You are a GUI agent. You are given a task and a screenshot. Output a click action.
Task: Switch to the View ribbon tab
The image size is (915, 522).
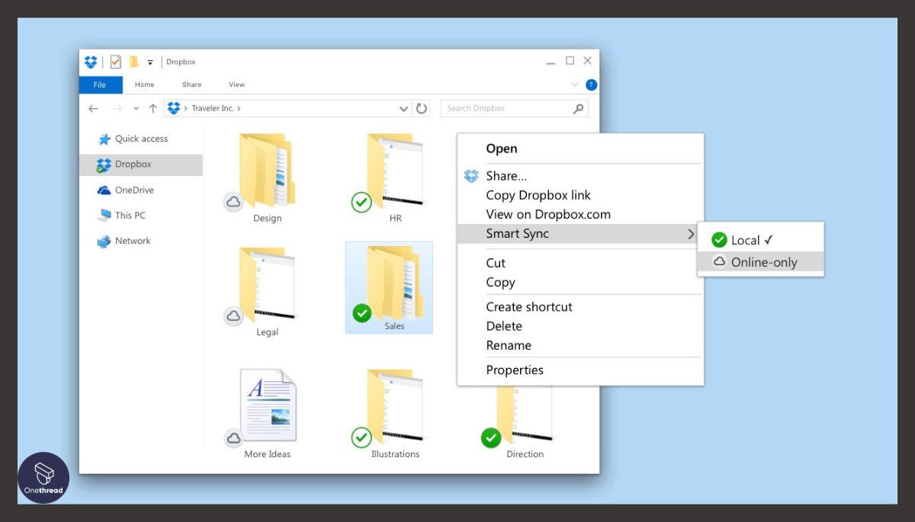236,84
